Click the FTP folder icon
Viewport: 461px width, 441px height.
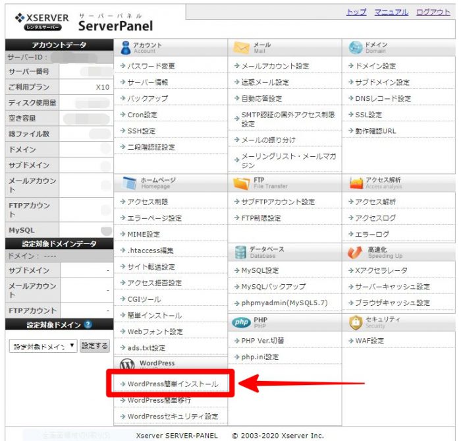coord(241,183)
